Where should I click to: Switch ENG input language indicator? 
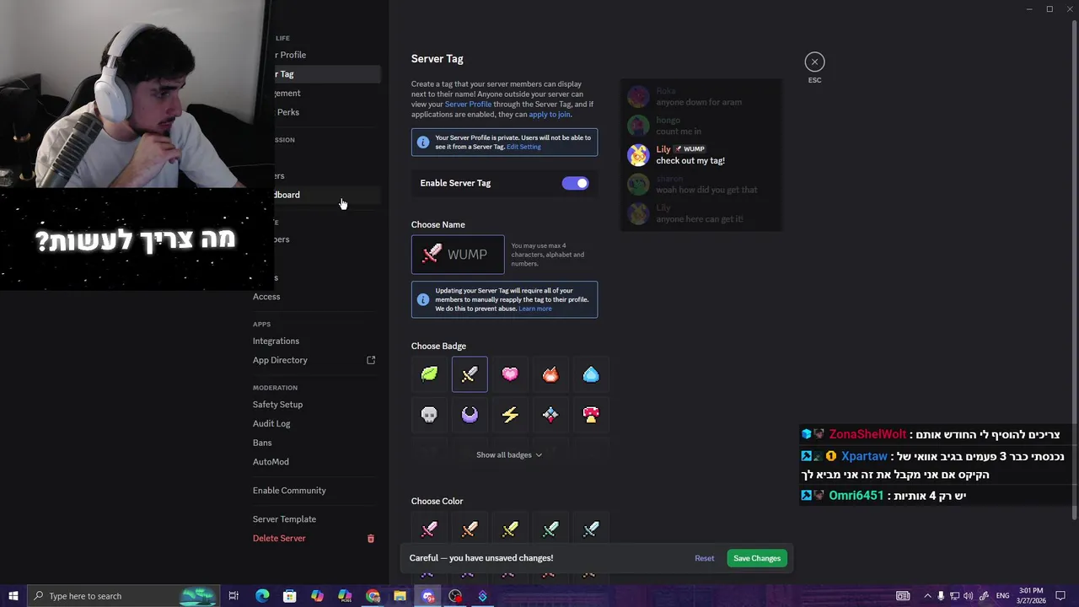1002,596
